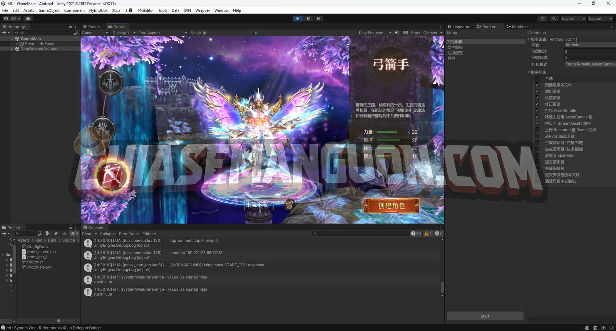Toggle the error count filter in Console

[x=439, y=234]
